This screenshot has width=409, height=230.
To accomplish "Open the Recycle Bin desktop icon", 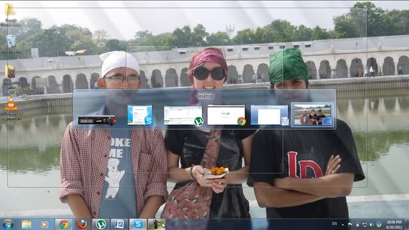I will [x=11, y=44].
